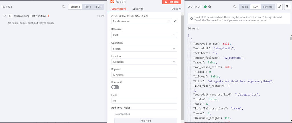Image resolution: width=292 pixels, height=123 pixels.
Task: Click the input panel search icon
Action: coord(63,7)
